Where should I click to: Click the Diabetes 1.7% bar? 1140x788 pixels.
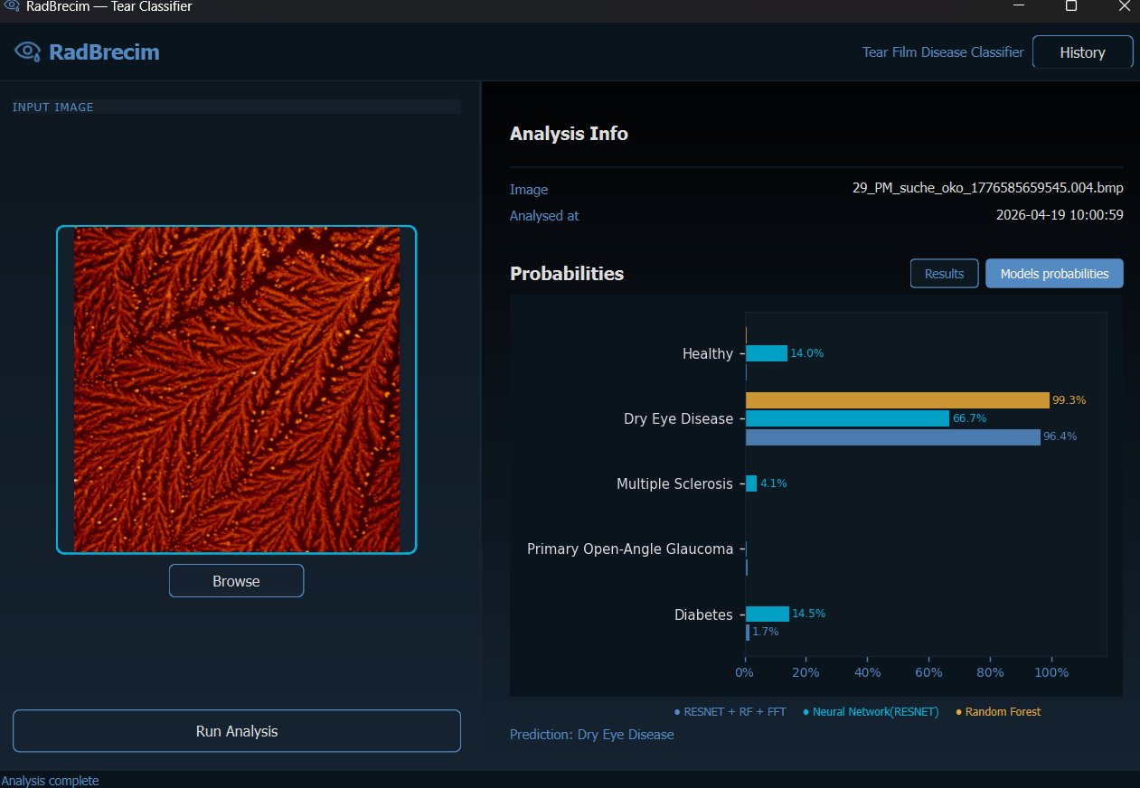[748, 632]
